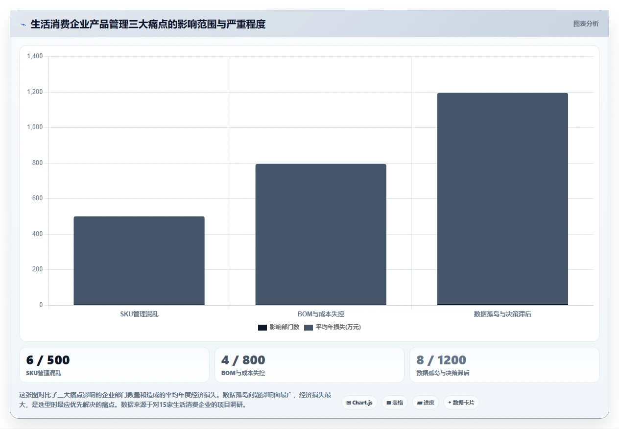The width and height of the screenshot is (619, 429).
Task: Click the BOM与成本失控 x-axis label
Action: click(321, 314)
